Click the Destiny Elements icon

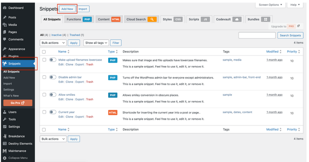pos(5,144)
